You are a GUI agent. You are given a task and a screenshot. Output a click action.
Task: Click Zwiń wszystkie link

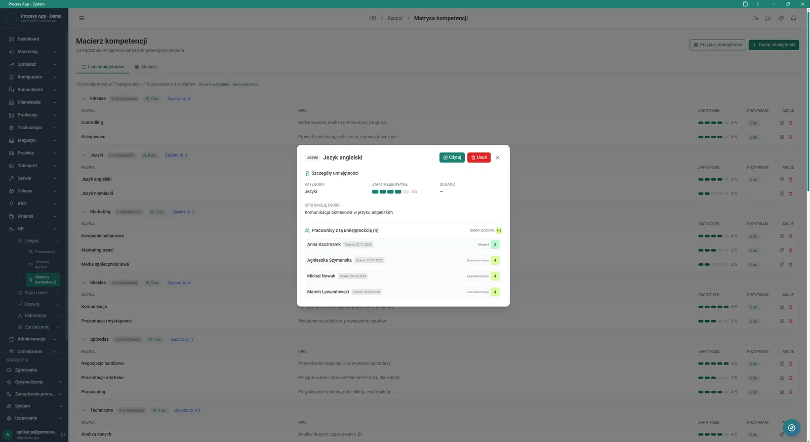246,85
